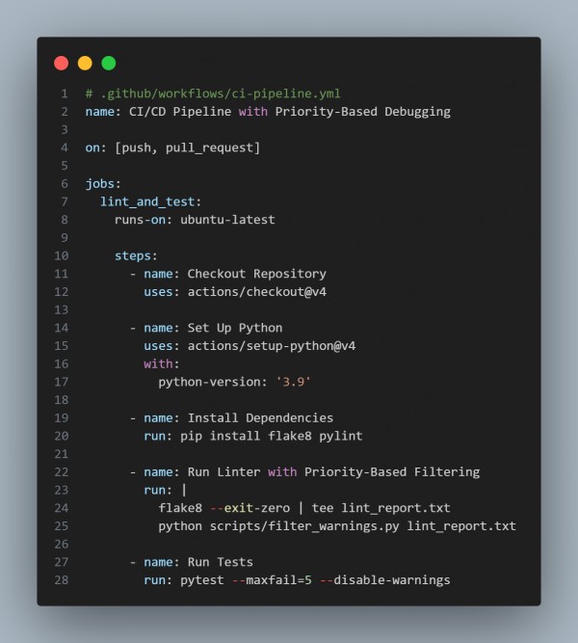Click '--disable-warnings' flag on line 28
This screenshot has width=578, height=643.
pyautogui.click(x=385, y=580)
